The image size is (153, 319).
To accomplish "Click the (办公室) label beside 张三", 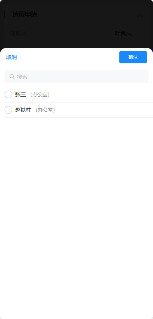I will click(40, 94).
